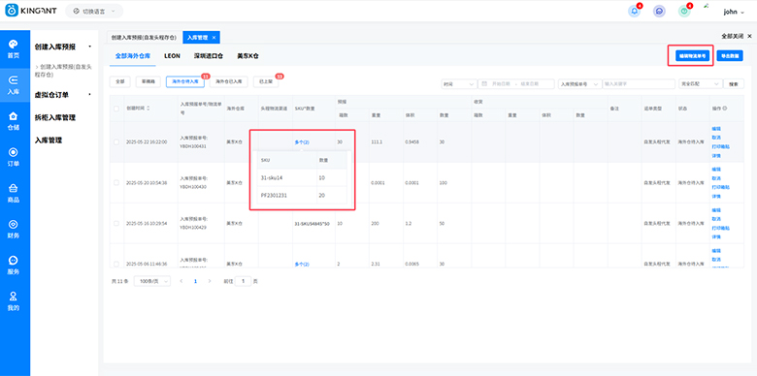Open the 切换语言 language dropdown
The image size is (757, 376).
tap(94, 11)
